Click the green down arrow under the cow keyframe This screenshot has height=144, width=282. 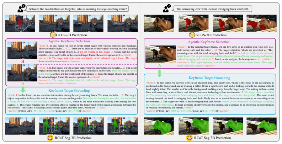159,73
